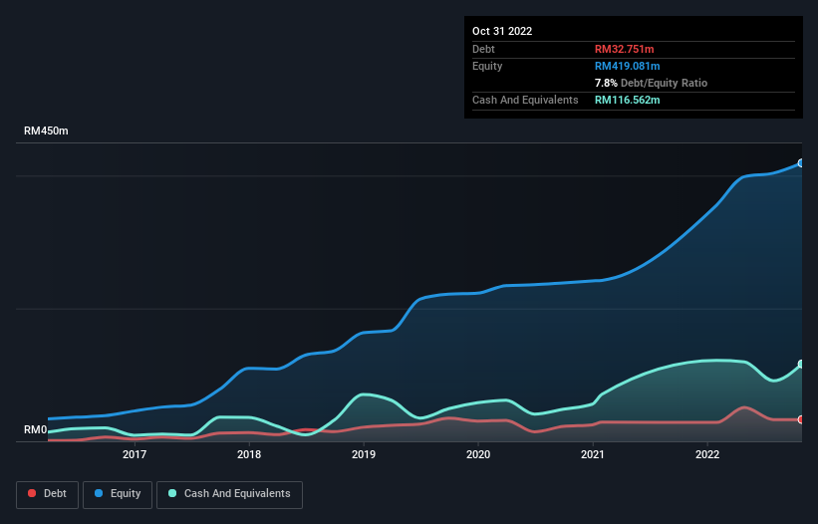The height and width of the screenshot is (524, 818).
Task: Click Cash And Equivalents label in tooltip
Action: [x=525, y=100]
